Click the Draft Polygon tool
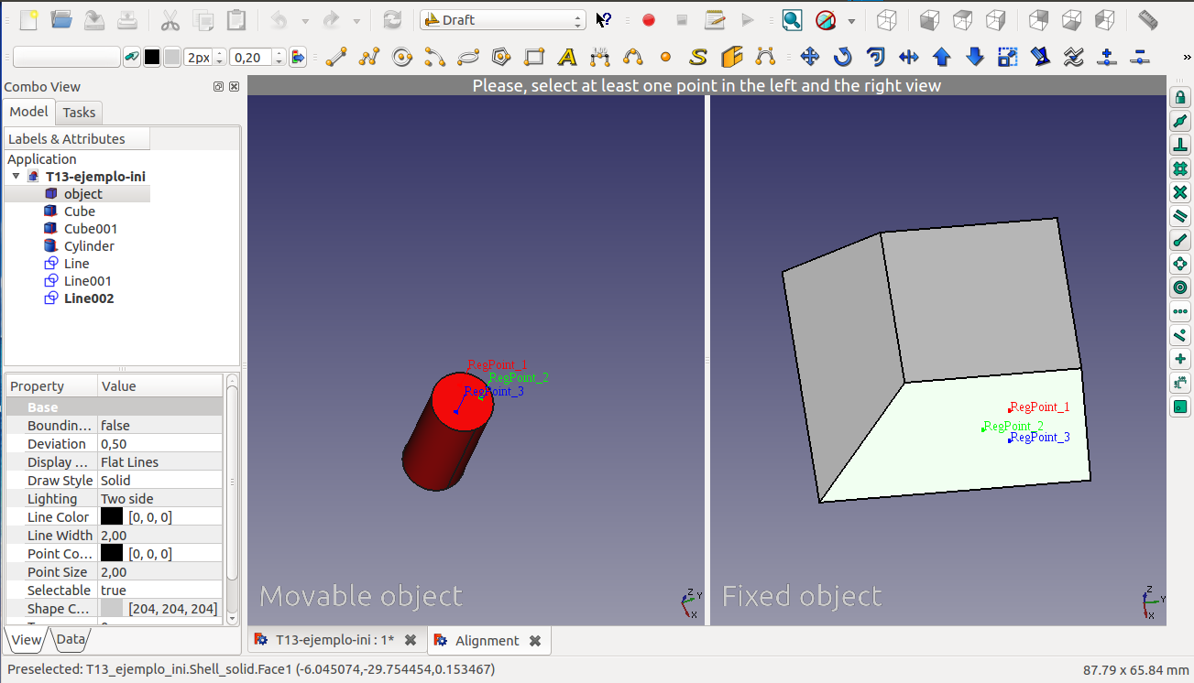Viewport: 1194px width, 683px height. pyautogui.click(x=500, y=57)
